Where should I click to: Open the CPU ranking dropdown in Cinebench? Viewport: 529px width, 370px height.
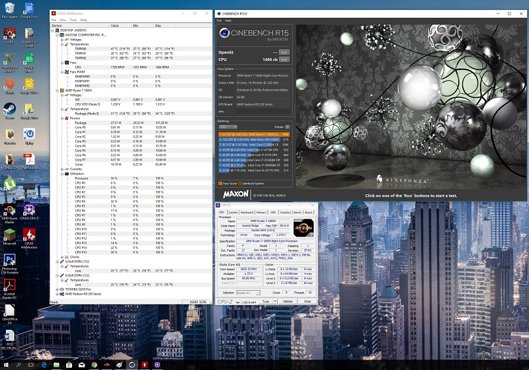tap(227, 126)
